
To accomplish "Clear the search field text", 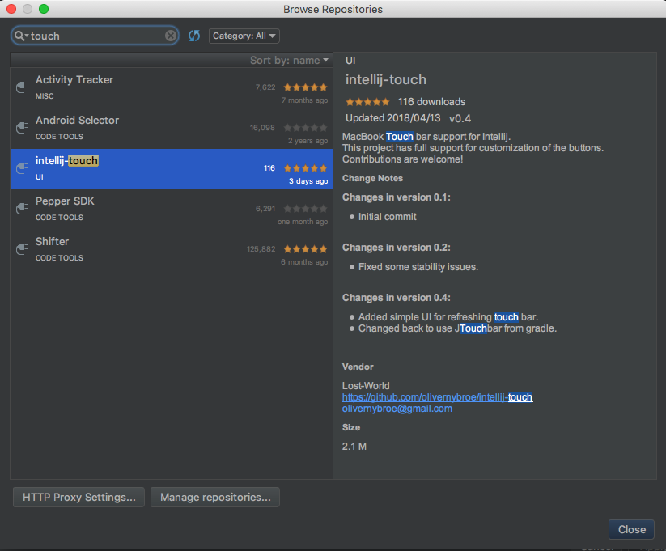I will coord(171,36).
